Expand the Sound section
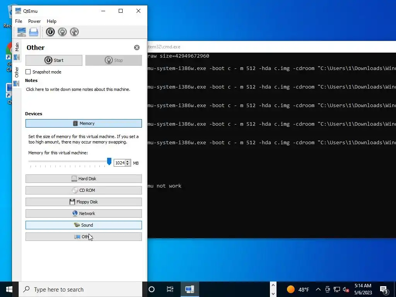The image size is (396, 297). 84,225
